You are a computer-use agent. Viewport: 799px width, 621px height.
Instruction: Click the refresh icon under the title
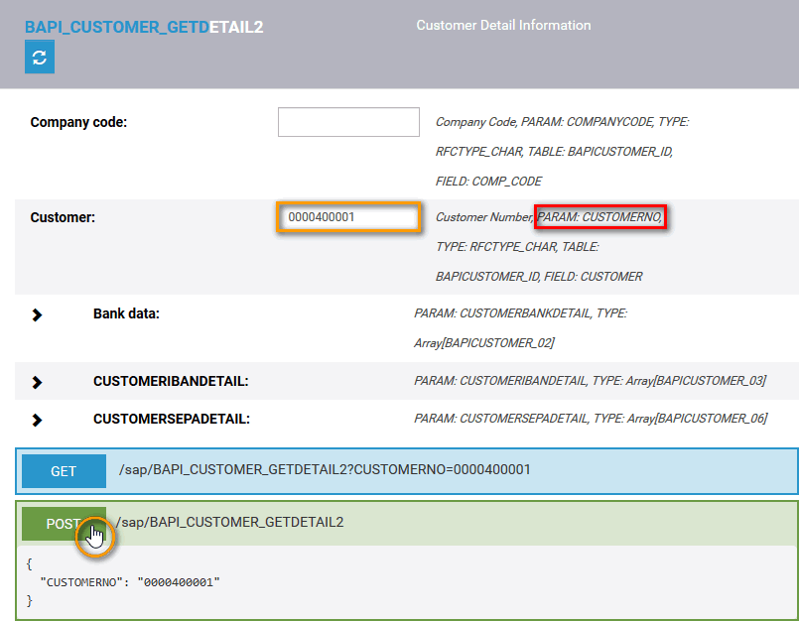[40, 58]
